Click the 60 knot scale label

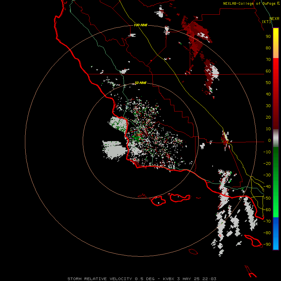tap(268, 71)
